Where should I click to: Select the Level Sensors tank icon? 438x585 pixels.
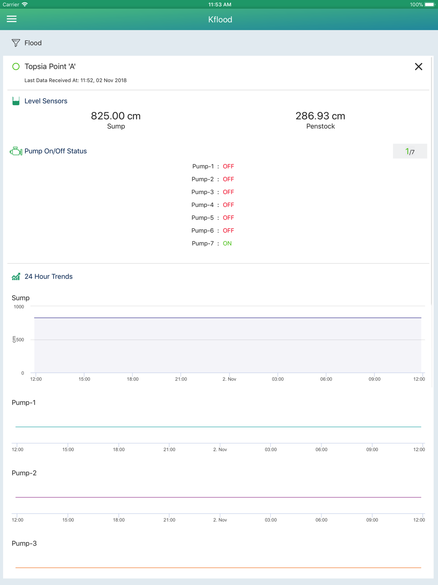pos(16,101)
